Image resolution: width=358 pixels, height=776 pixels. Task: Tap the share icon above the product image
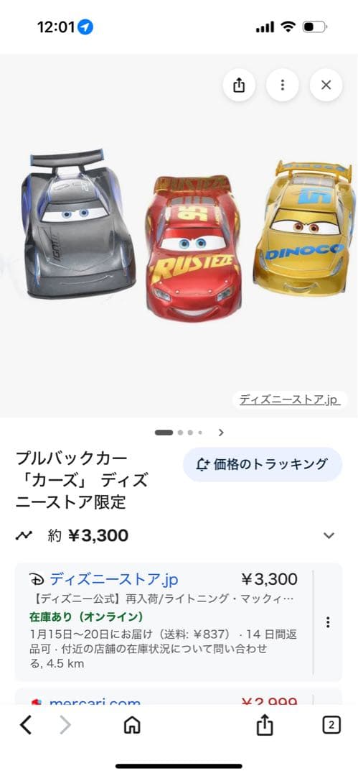coord(239,85)
